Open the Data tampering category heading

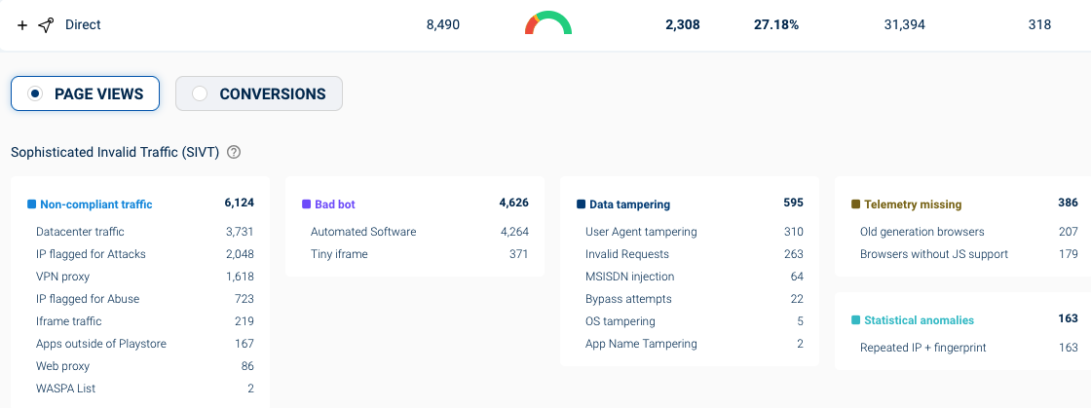[629, 204]
